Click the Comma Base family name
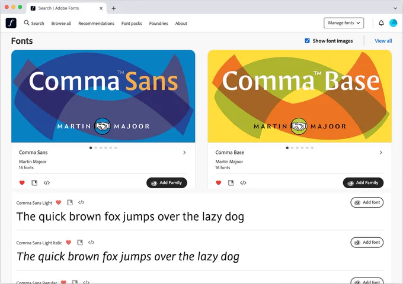Viewport: 403px width, 284px height. (230, 153)
